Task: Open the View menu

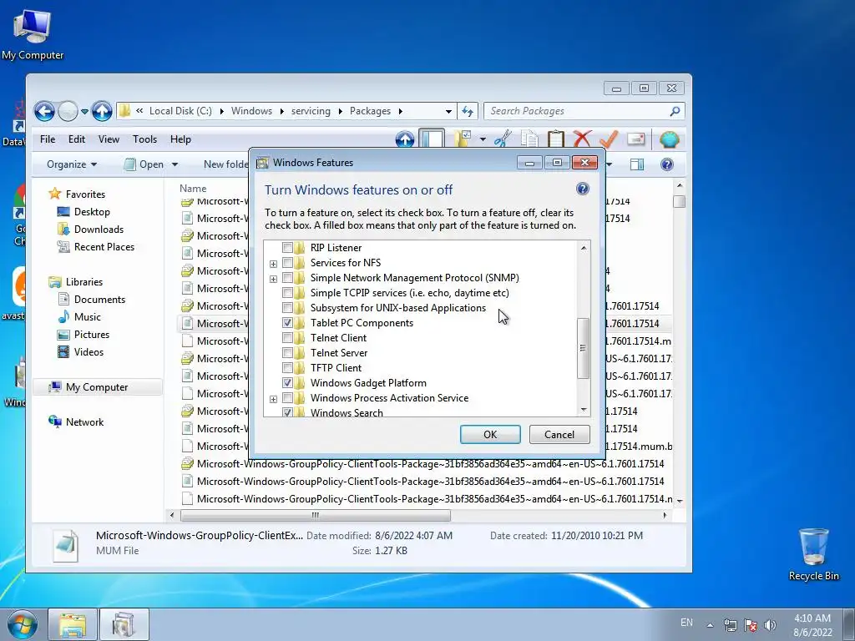Action: coord(109,139)
